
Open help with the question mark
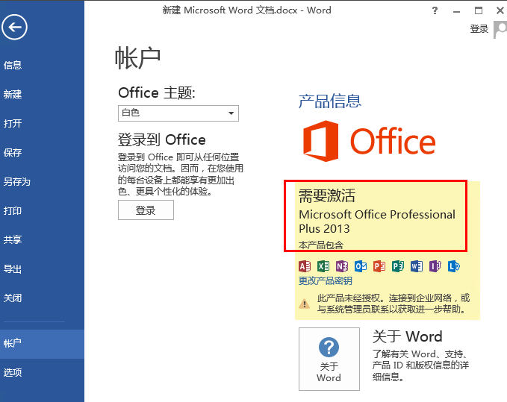(435, 10)
